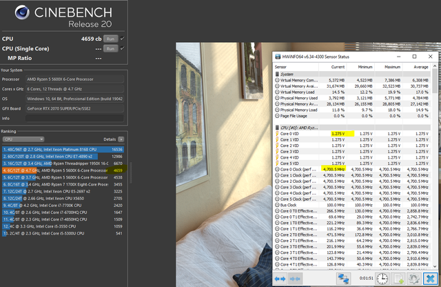
Task: Click the Cinebench rendered room image
Action: click(x=223, y=165)
